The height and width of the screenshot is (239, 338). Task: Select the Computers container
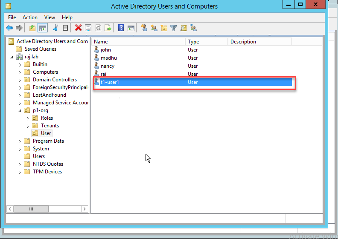coord(45,72)
